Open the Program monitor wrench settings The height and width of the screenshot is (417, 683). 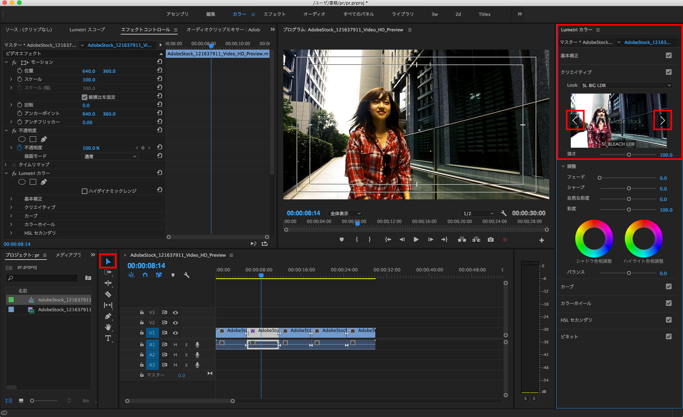[504, 213]
